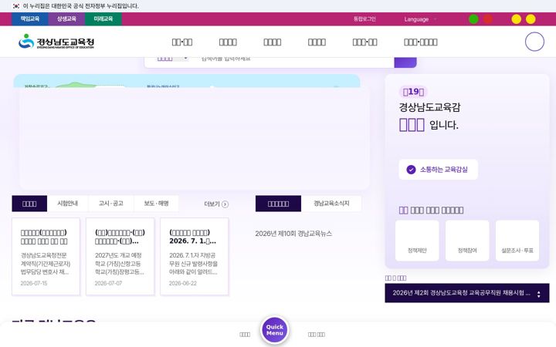Click the 미래교육 green header button
The image size is (556, 347).
coord(103,19)
